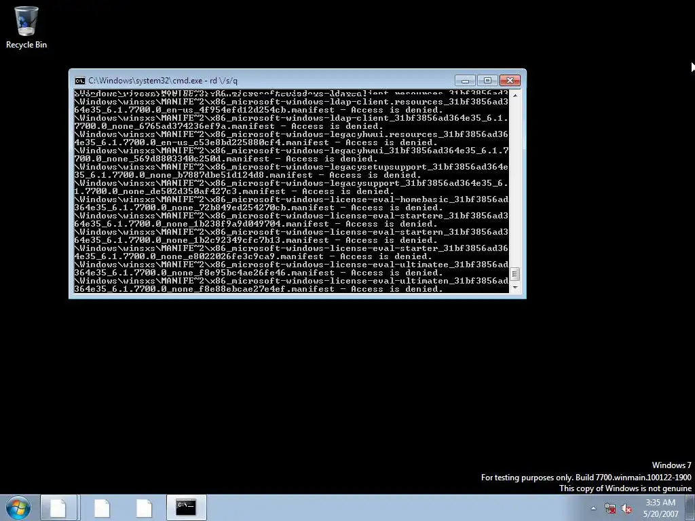The height and width of the screenshot is (521, 695).
Task: Click the line containing de502d350af427c3.manifest
Action: tap(234, 191)
